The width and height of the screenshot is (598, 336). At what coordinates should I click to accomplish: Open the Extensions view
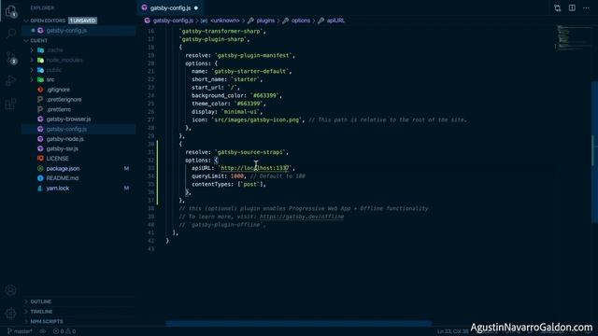(x=10, y=104)
